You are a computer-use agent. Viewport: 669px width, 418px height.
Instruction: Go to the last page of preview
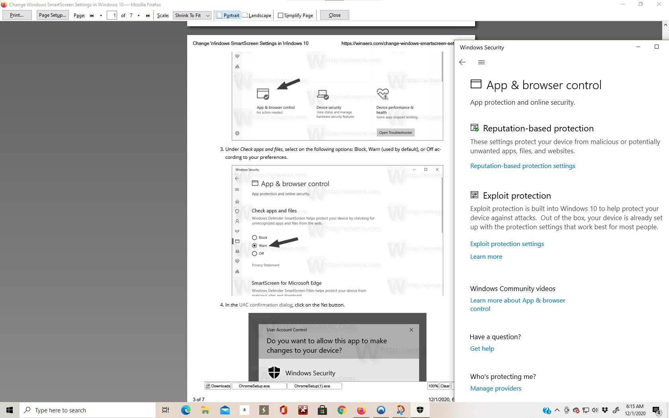(x=148, y=16)
